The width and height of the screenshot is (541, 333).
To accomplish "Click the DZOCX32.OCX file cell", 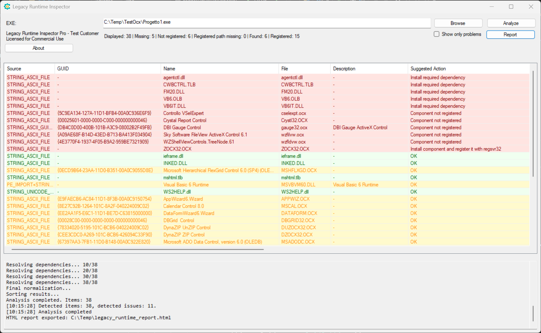I will (297, 235).
